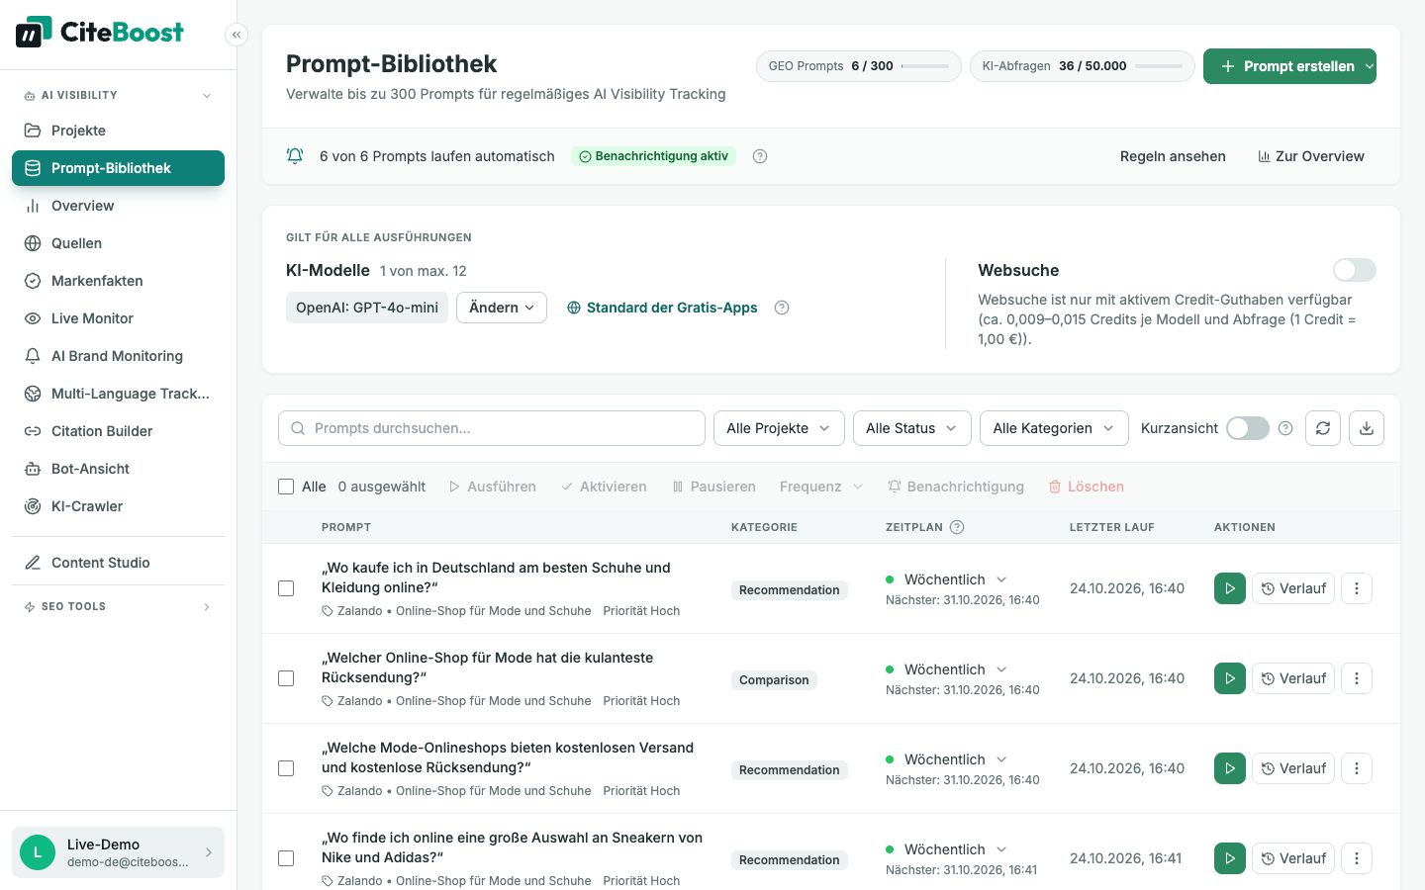1425x890 pixels.
Task: Click the Prompts durchsuchen search field
Action: [x=492, y=428]
